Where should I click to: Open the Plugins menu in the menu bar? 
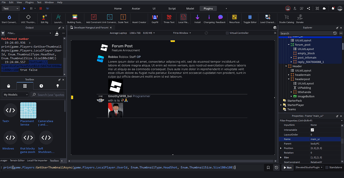pyautogui.click(x=29, y=2)
